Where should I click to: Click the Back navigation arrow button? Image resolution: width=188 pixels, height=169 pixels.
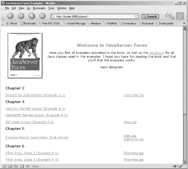[10, 16]
